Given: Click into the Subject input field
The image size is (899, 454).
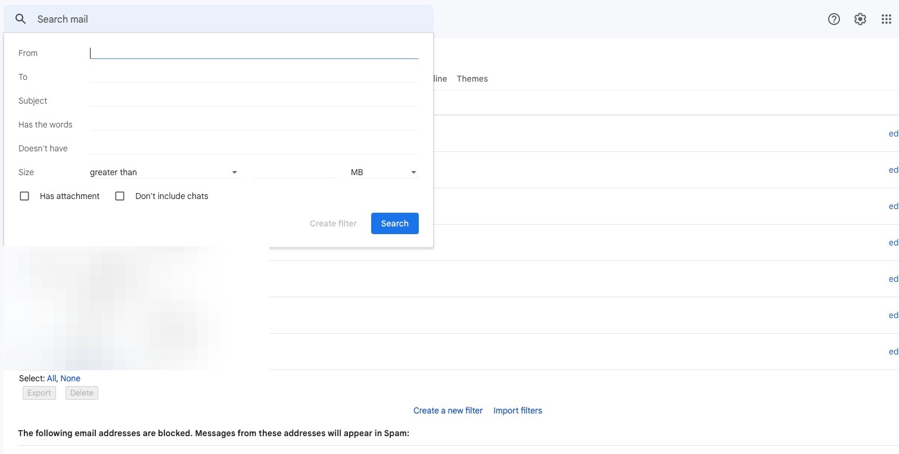Looking at the screenshot, I should [254, 101].
